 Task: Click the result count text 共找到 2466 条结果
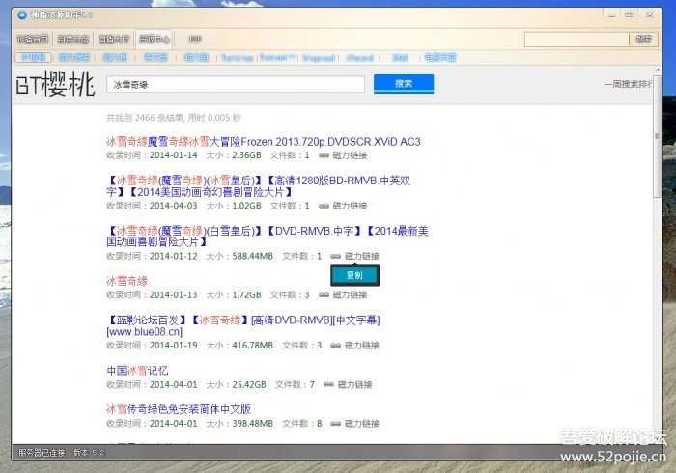(x=145, y=118)
